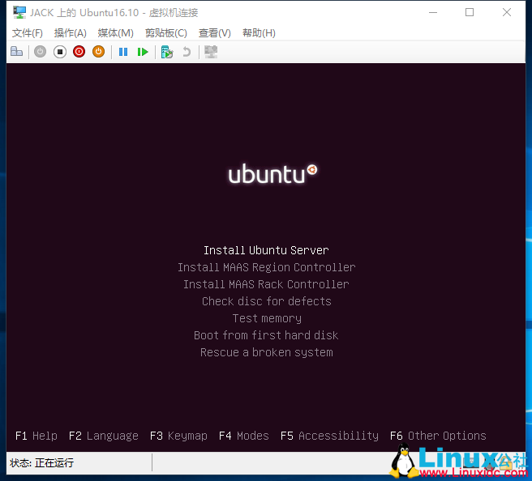Viewport: 532px width, 481px height.
Task: Click F4 Modes option
Action: pyautogui.click(x=244, y=436)
